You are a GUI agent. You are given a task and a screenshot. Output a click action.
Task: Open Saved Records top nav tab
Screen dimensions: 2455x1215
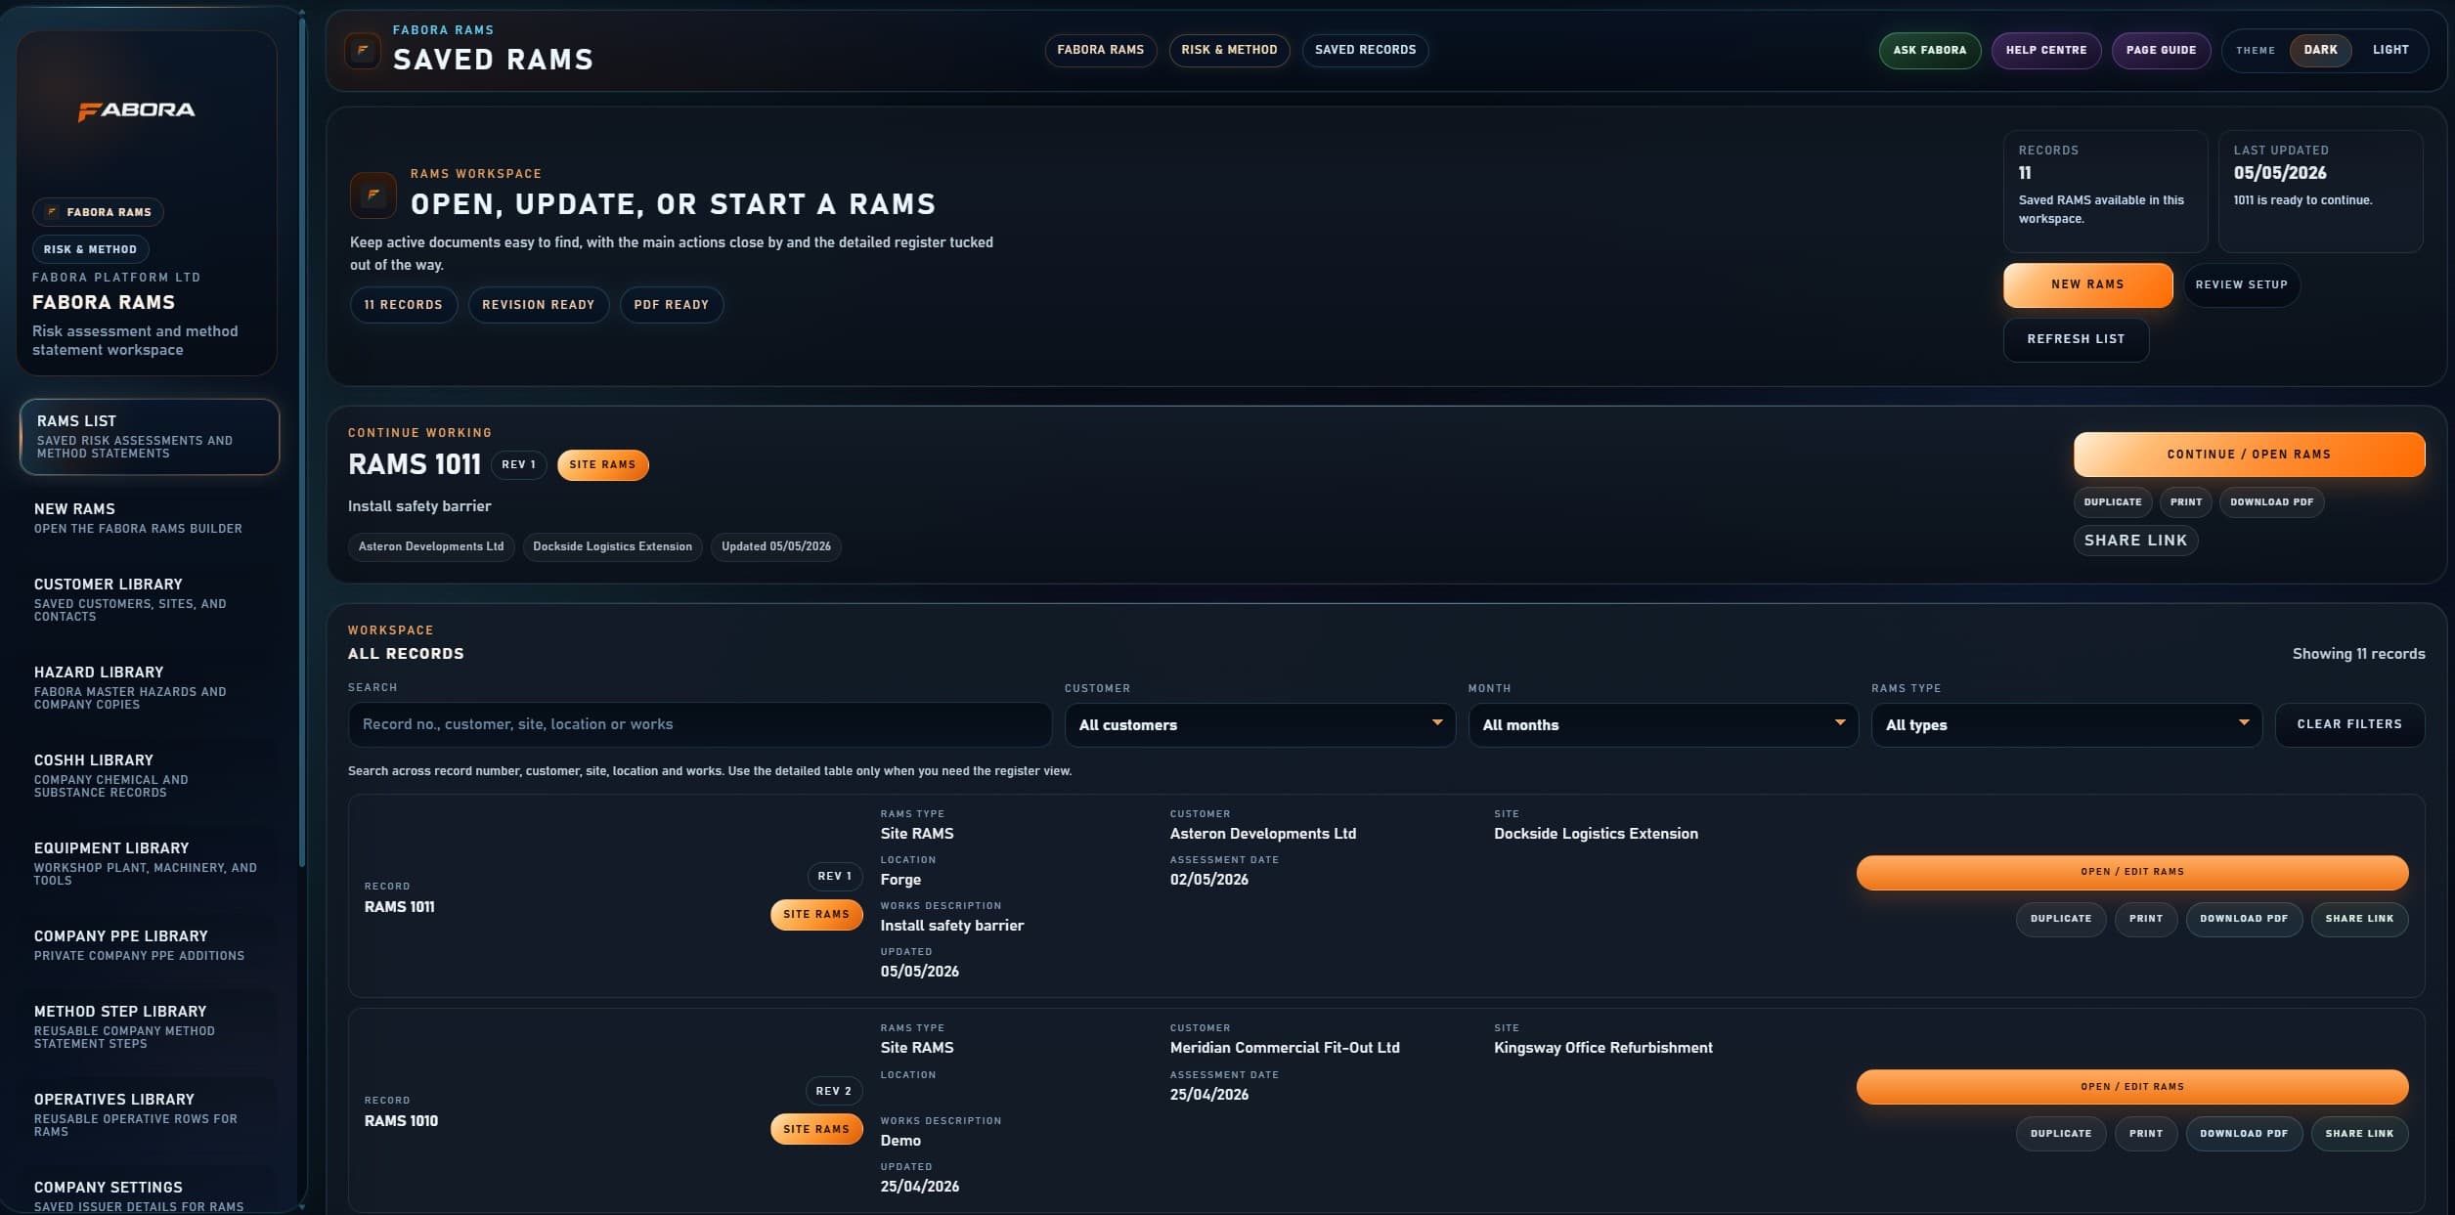point(1365,50)
